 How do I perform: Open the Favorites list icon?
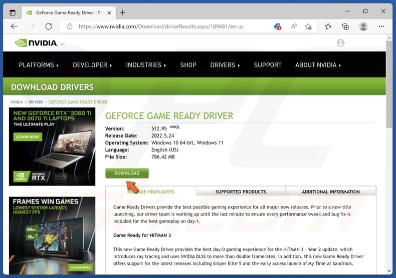pos(328,26)
